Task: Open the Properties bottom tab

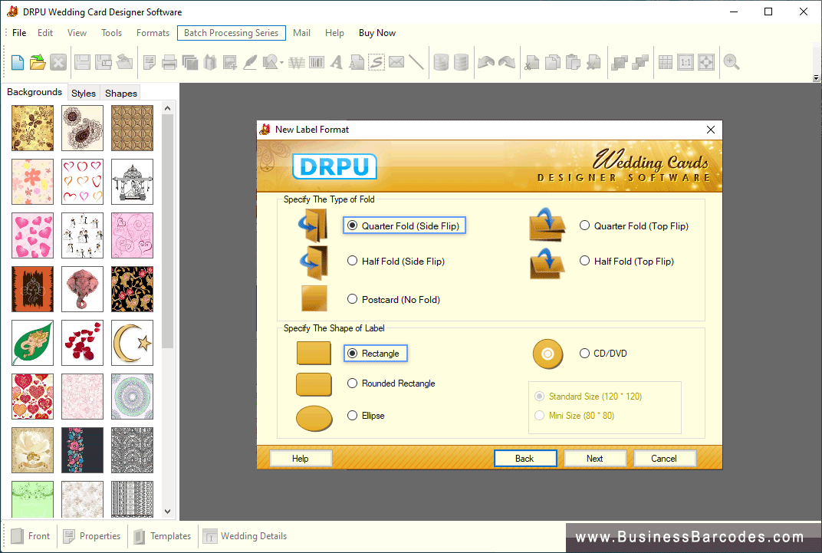Action: [92, 536]
